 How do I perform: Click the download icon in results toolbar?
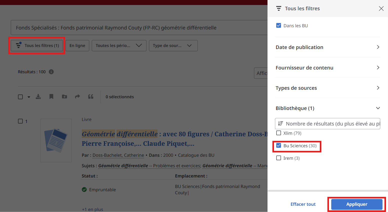tap(38, 97)
